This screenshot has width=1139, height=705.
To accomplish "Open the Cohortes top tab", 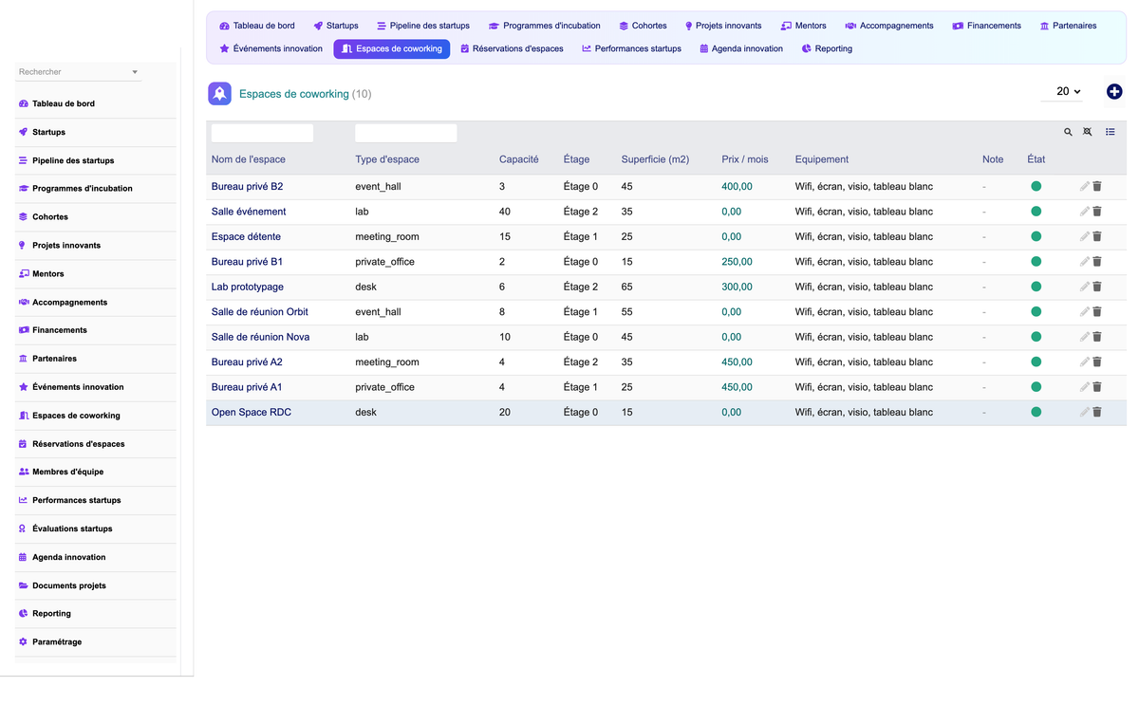I will (643, 26).
